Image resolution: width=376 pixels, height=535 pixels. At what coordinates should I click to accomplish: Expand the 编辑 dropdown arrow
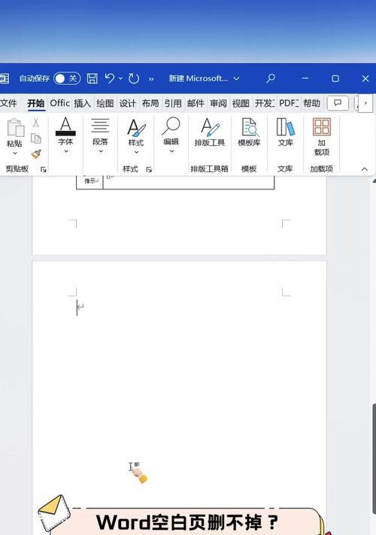tap(171, 151)
